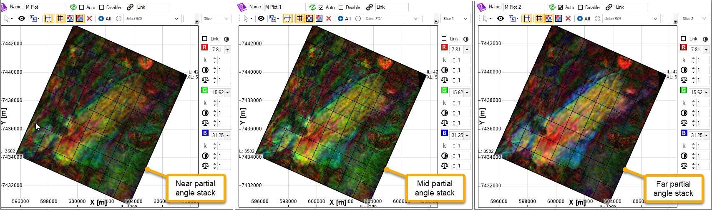The height and width of the screenshot is (210, 712).
Task: Toggle the eye visibility icon in M Plot 1
Action: [x=261, y=18]
